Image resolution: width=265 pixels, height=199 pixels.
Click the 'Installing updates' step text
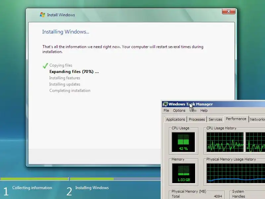click(65, 84)
